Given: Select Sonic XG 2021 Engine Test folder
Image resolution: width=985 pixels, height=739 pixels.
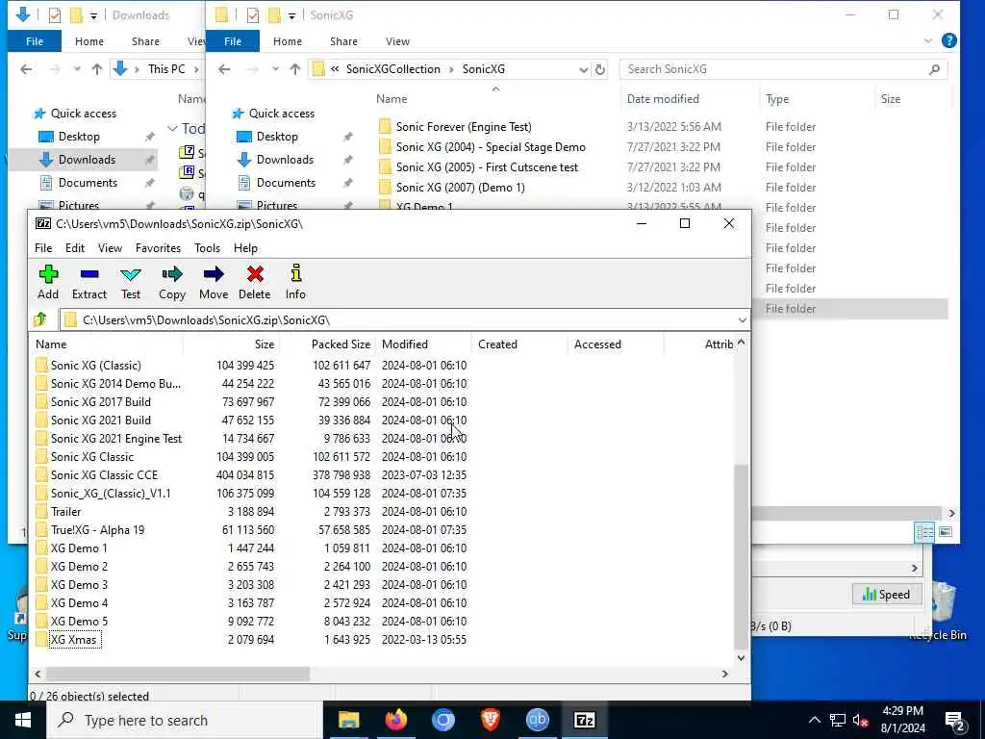Looking at the screenshot, I should click(x=116, y=439).
